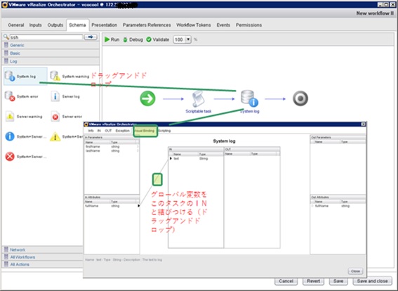Expand the Generic palette category
The height and width of the screenshot is (291, 398).
pyautogui.click(x=51, y=45)
